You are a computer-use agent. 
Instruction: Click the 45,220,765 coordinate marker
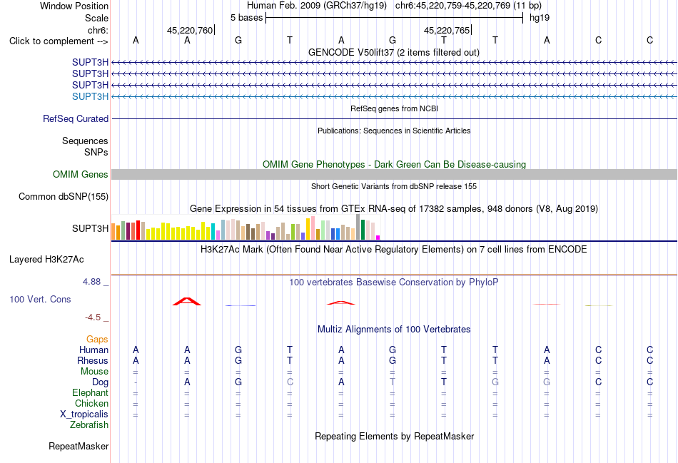point(447,30)
